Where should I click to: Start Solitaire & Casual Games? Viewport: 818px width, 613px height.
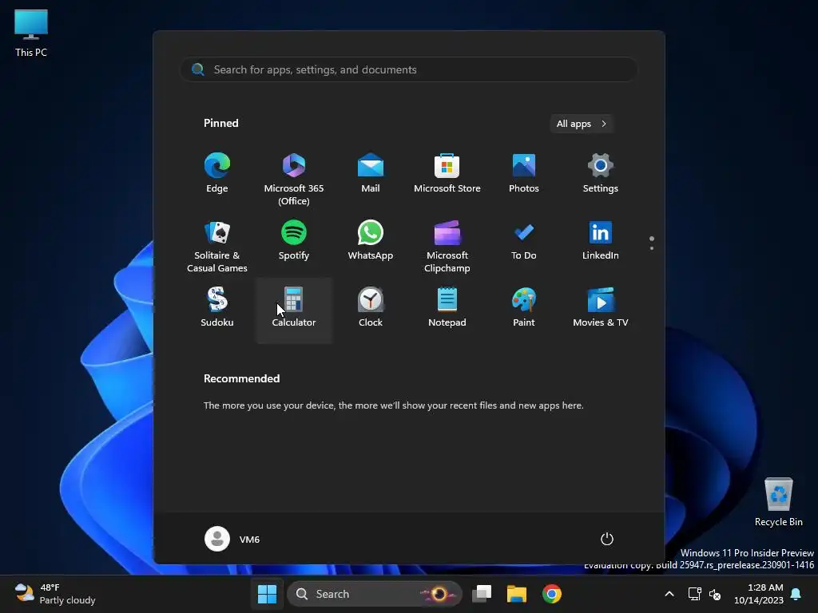point(217,245)
